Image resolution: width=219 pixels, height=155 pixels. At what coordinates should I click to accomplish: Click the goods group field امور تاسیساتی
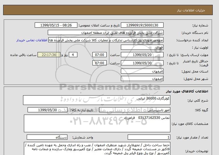point(135,110)
